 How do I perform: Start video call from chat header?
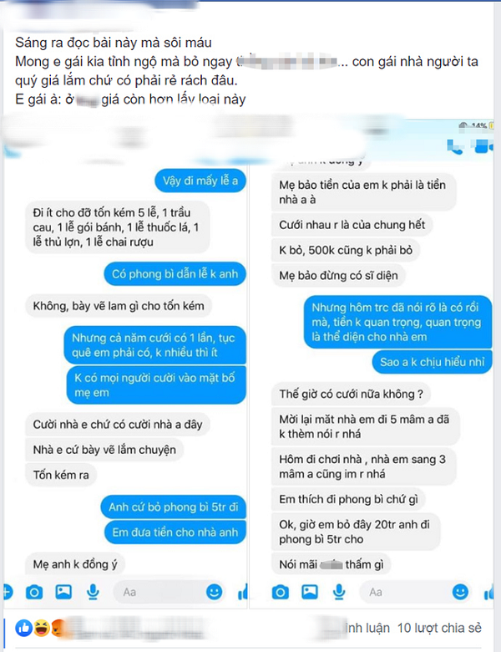click(x=483, y=146)
